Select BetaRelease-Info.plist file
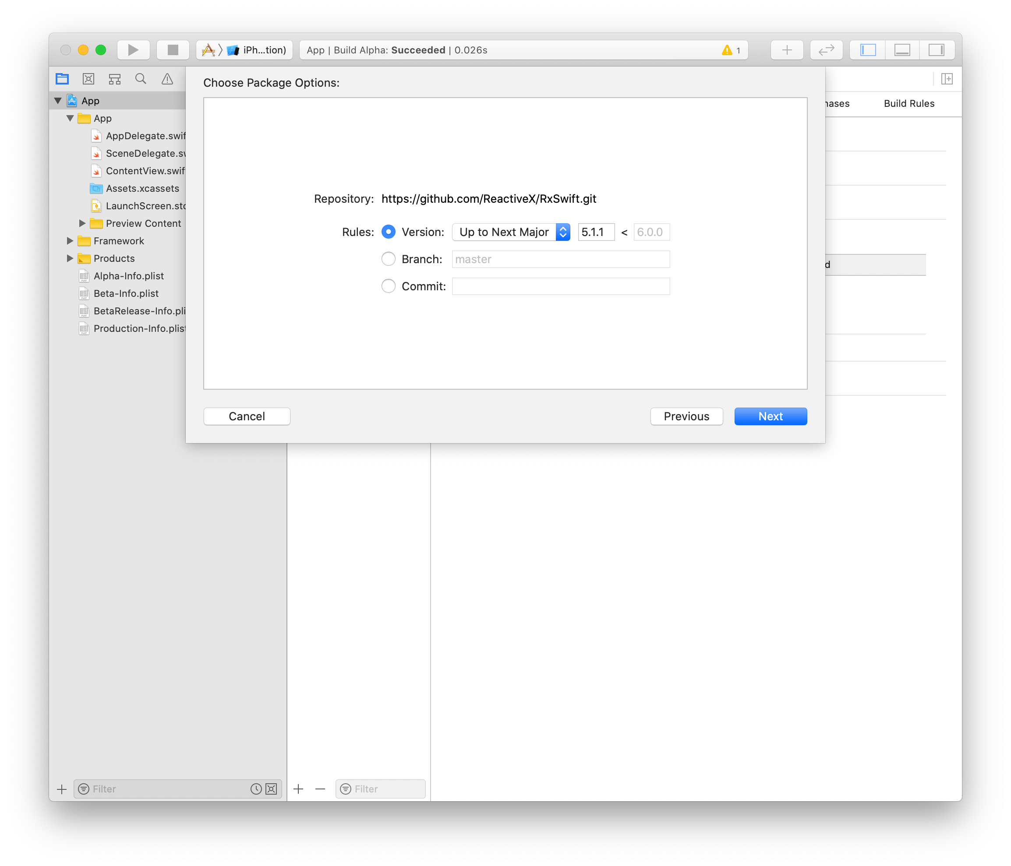 point(132,311)
